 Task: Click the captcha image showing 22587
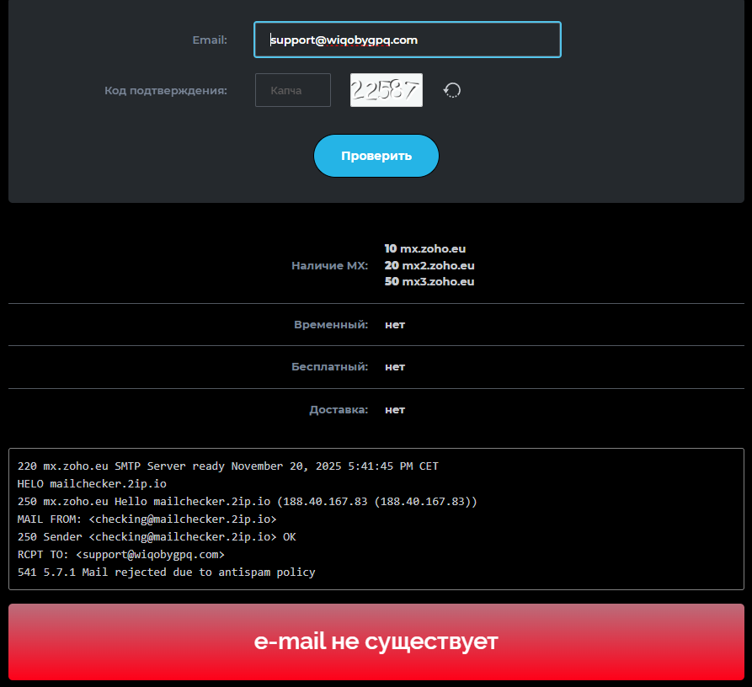tap(386, 90)
